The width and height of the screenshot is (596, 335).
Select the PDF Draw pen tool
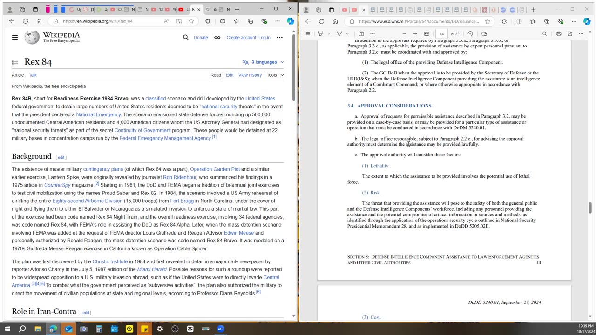(320, 33)
